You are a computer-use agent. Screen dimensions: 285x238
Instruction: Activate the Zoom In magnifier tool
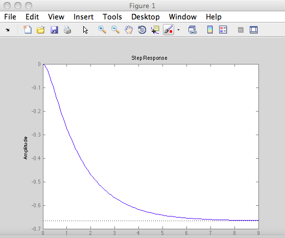tap(102, 30)
